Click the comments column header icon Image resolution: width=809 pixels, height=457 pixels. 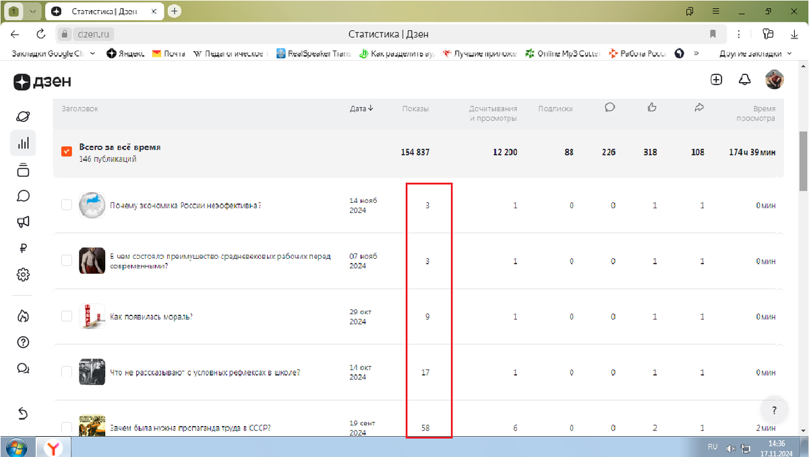click(x=610, y=106)
